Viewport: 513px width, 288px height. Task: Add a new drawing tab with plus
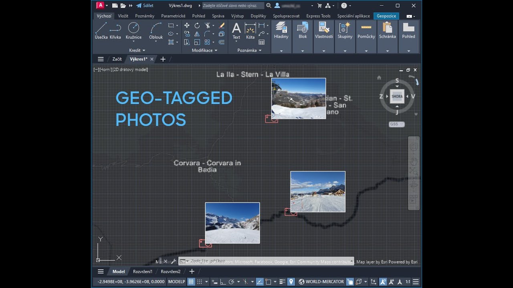(x=163, y=59)
